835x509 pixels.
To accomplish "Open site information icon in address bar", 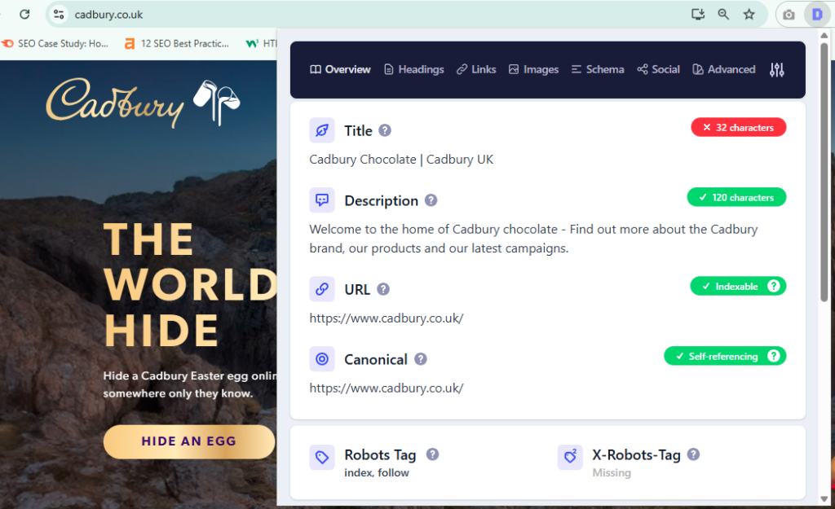I will [59, 15].
